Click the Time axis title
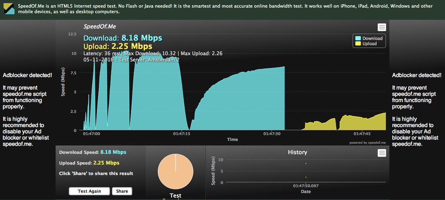The image size is (445, 200). [x=232, y=139]
